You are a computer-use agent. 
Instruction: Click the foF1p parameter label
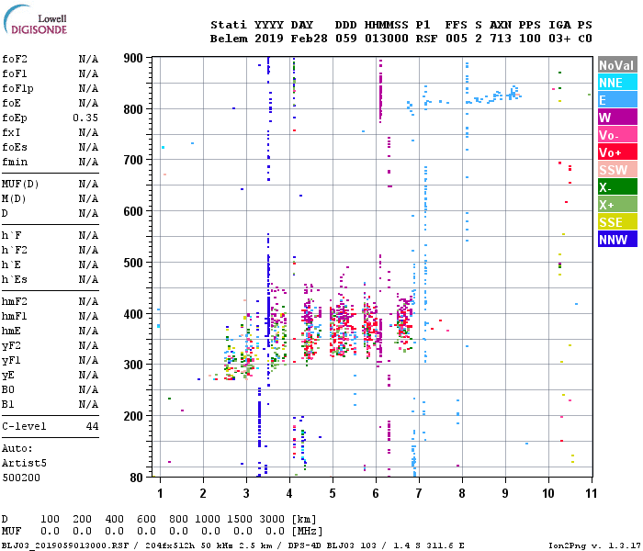pos(17,88)
